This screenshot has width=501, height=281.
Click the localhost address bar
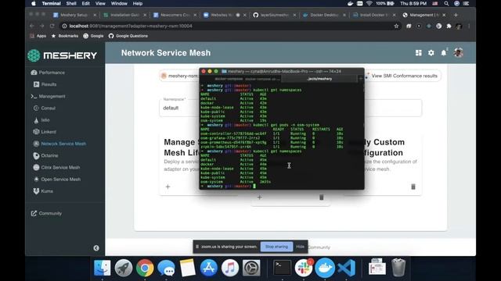(230, 26)
